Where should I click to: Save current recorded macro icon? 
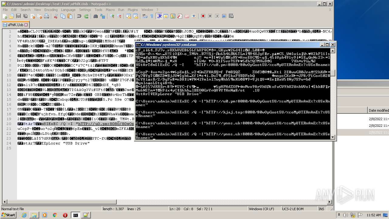pos(231,16)
